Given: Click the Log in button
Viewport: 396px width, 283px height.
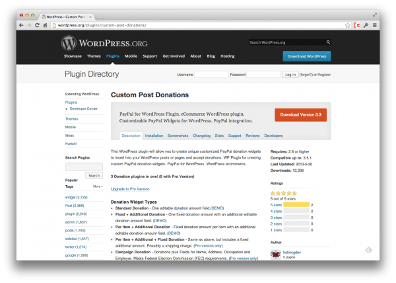Looking at the screenshot, I should [x=290, y=75].
